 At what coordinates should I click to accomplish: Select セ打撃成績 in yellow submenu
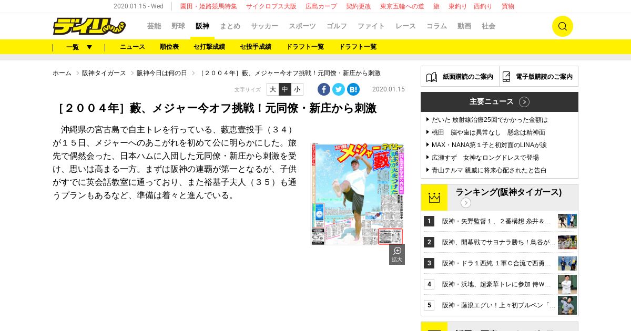point(209,47)
